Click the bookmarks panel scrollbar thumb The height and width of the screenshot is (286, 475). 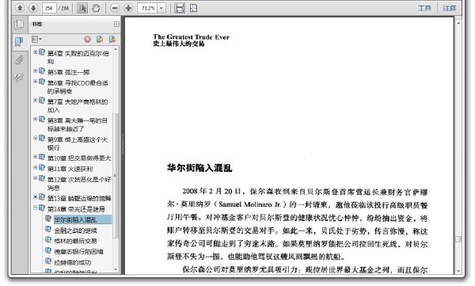tap(115, 175)
